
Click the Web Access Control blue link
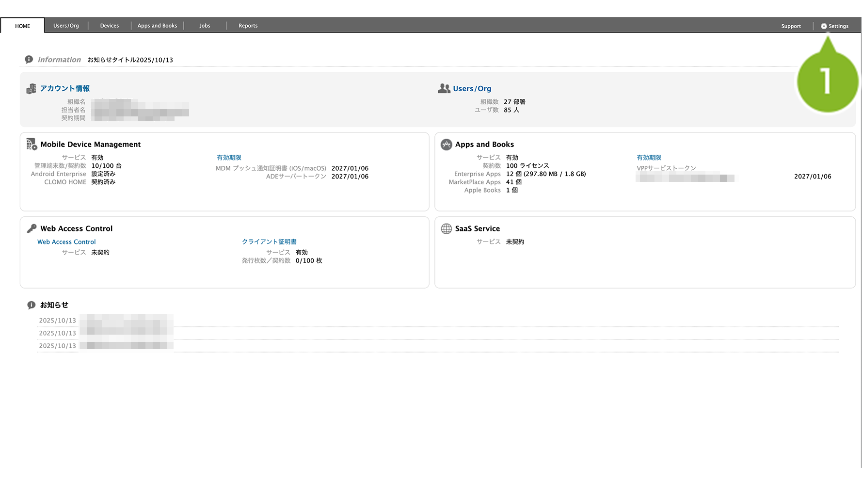[x=66, y=242]
